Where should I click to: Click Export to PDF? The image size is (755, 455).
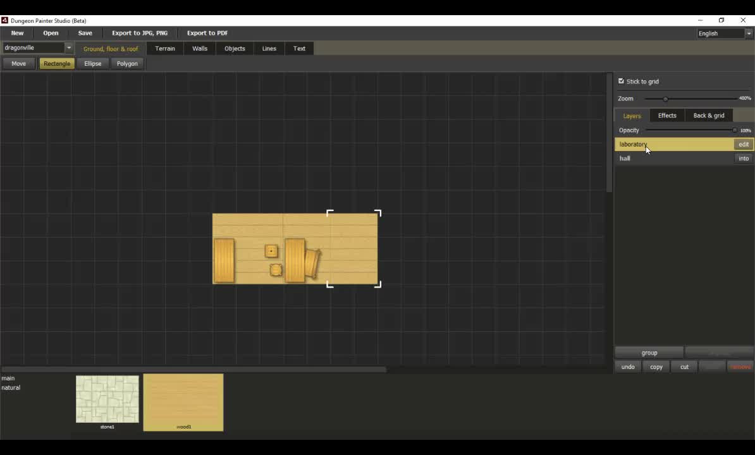(207, 33)
